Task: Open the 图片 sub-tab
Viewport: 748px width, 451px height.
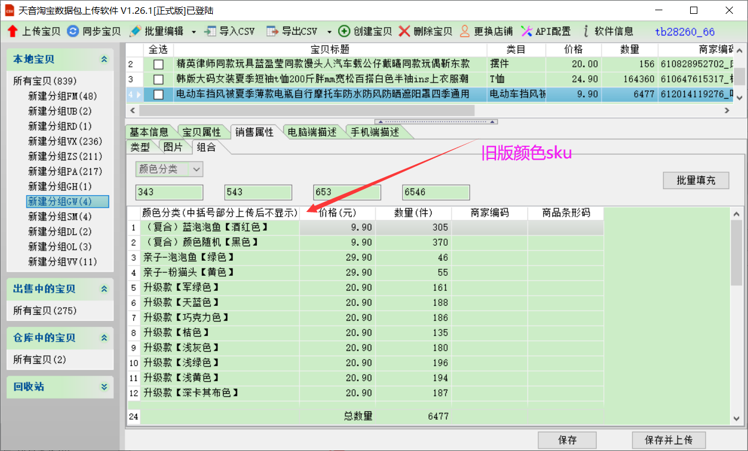Action: click(173, 147)
